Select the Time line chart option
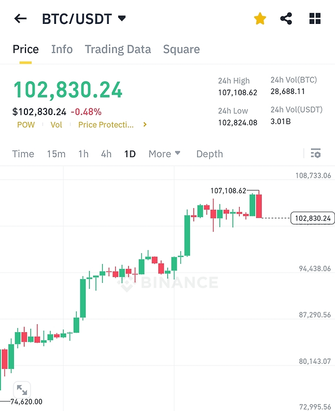 [x=23, y=154]
